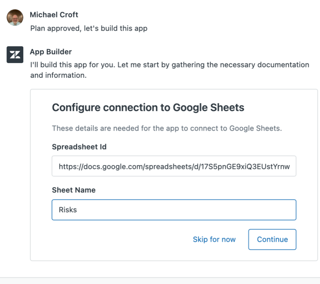Select the Michael Croft sender name
The image size is (320, 284).
(x=54, y=15)
